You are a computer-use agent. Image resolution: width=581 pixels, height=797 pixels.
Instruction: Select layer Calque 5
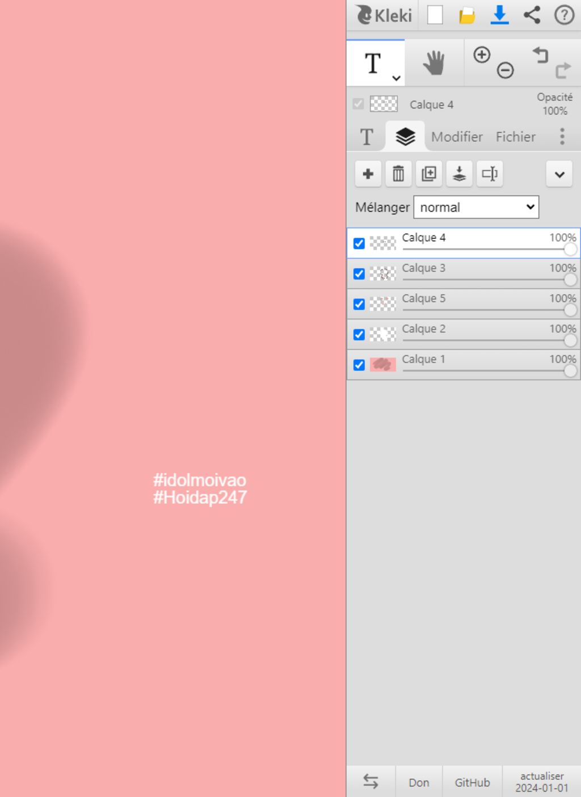coord(464,304)
